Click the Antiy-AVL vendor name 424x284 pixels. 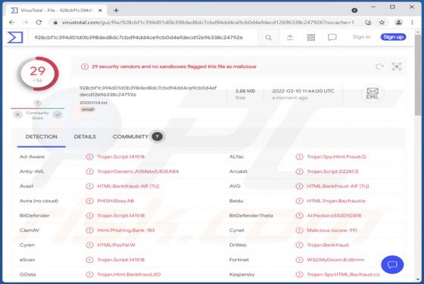click(x=32, y=171)
